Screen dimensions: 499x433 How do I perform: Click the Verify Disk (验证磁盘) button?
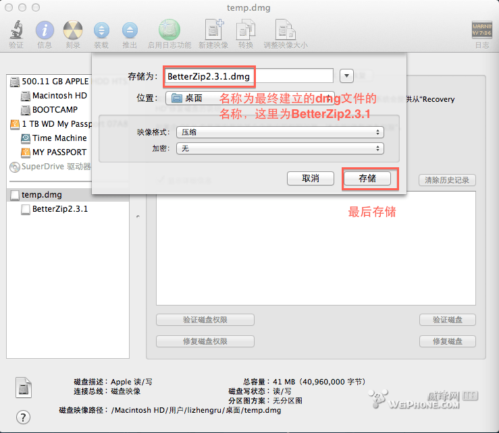click(x=448, y=320)
